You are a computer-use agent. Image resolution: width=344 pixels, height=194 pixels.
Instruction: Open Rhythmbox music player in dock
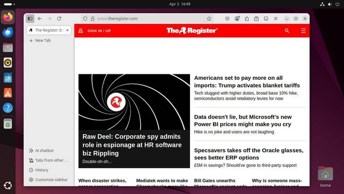pyautogui.click(x=8, y=63)
